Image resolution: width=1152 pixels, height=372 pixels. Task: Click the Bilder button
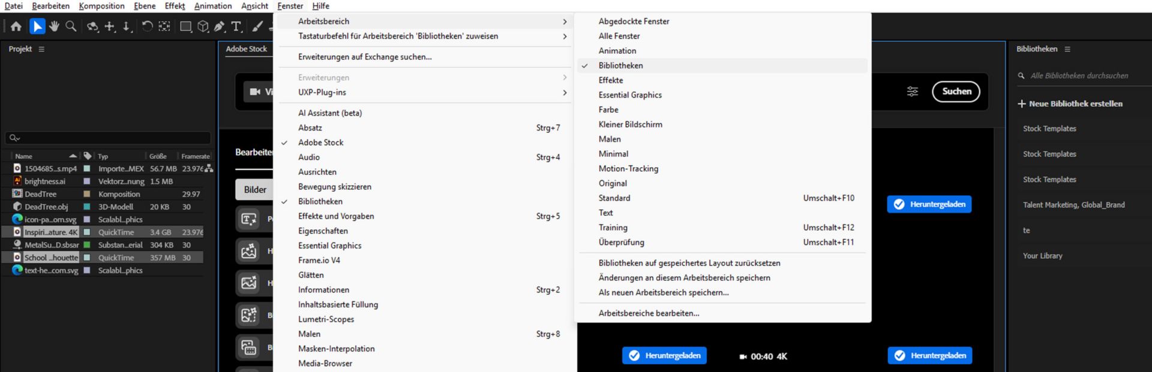(x=254, y=189)
